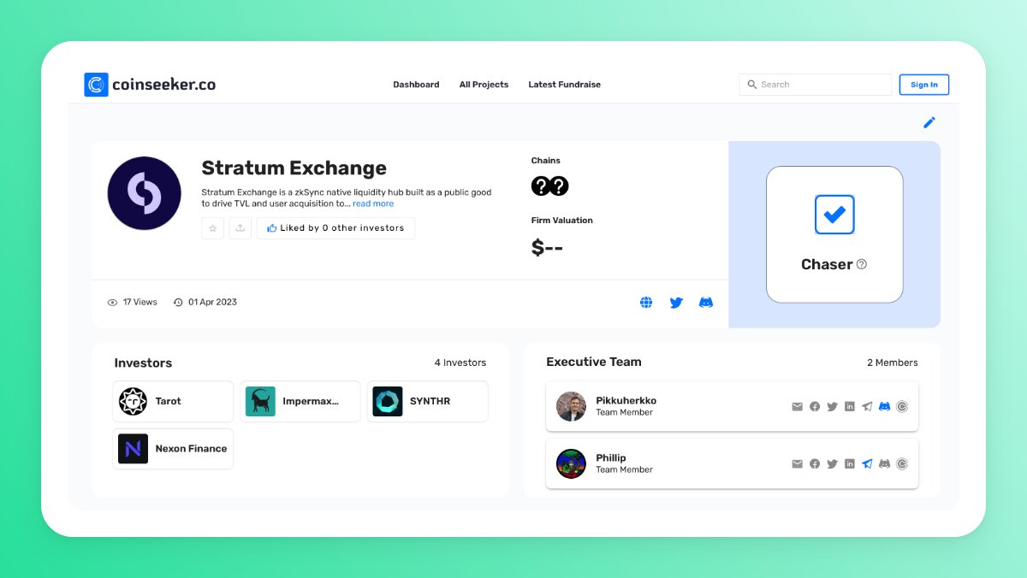Expand description via read more
This screenshot has height=578, width=1027.
(x=373, y=203)
